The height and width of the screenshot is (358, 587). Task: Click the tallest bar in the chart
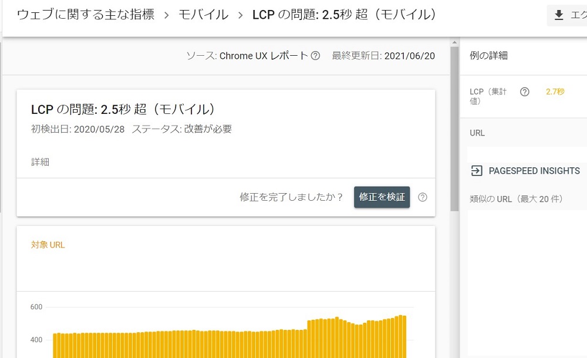(x=400, y=336)
